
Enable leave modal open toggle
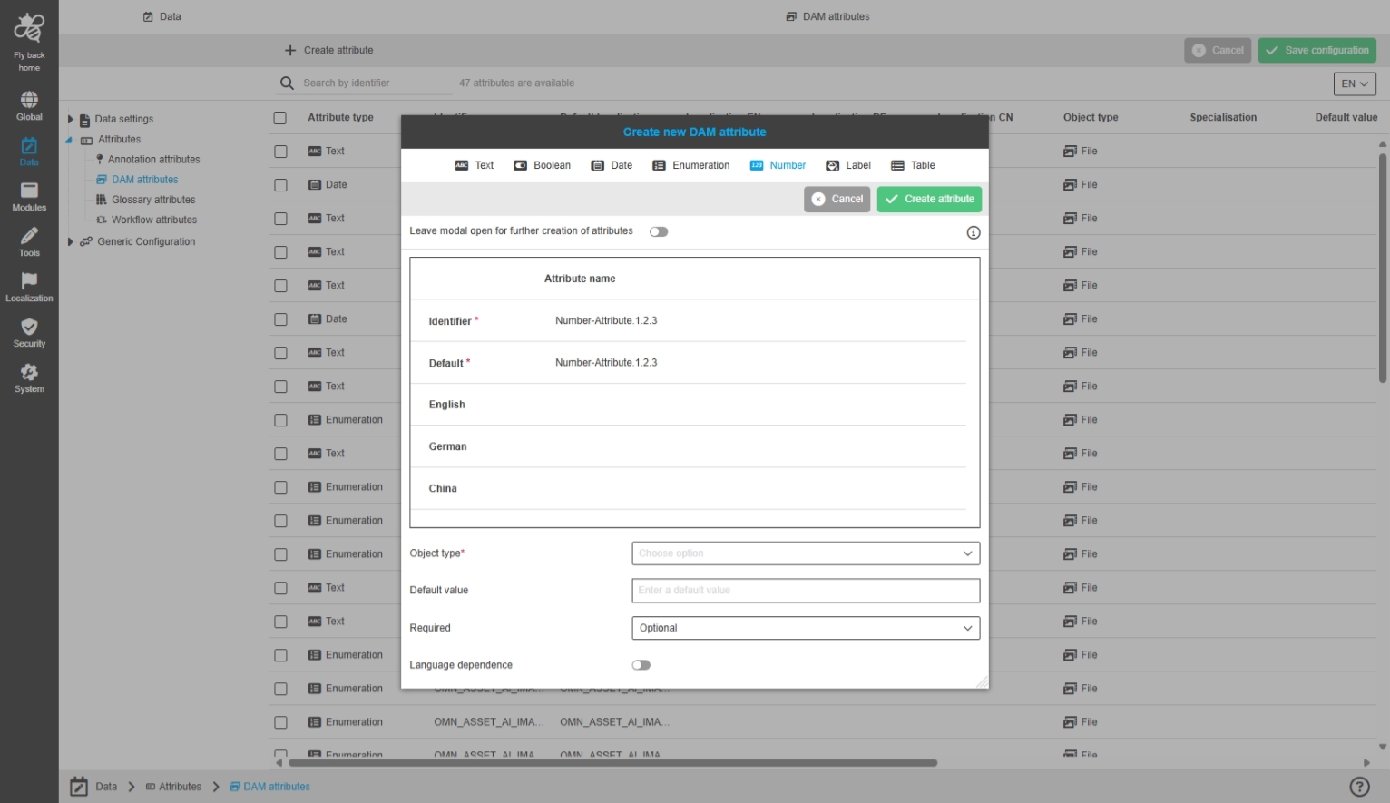tap(659, 231)
